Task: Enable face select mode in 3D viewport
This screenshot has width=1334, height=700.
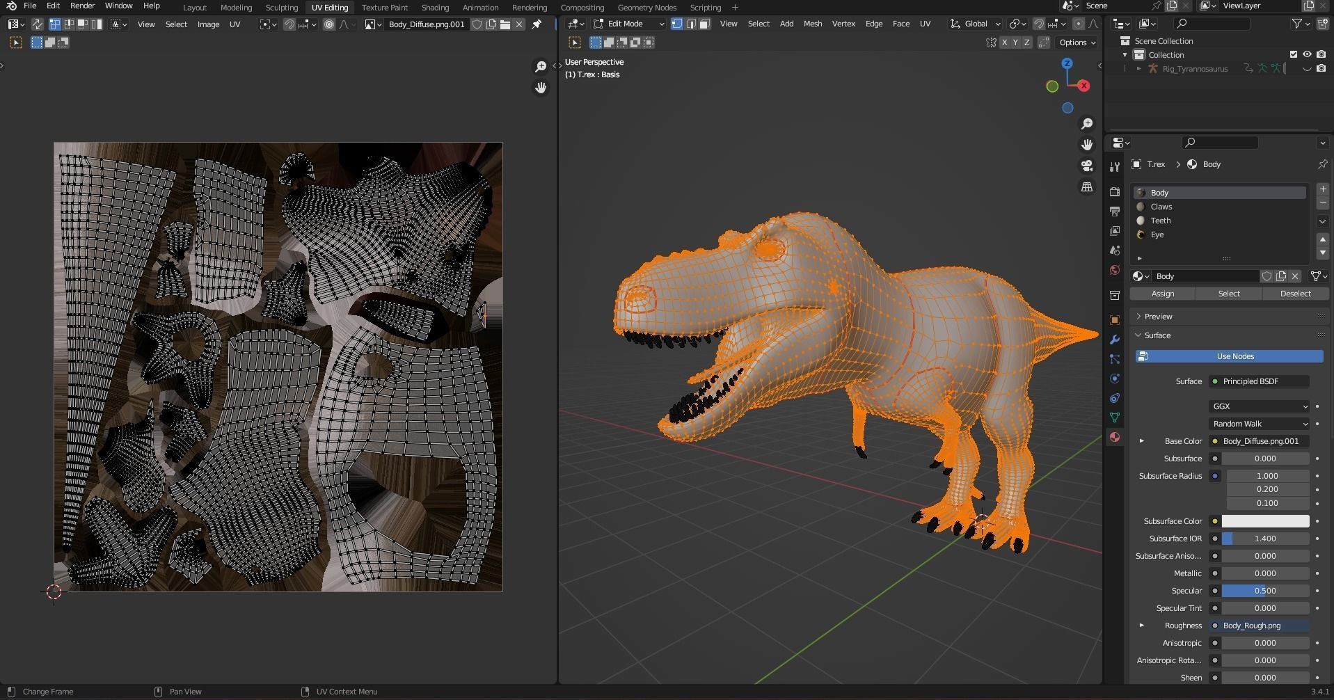Action: pos(704,24)
